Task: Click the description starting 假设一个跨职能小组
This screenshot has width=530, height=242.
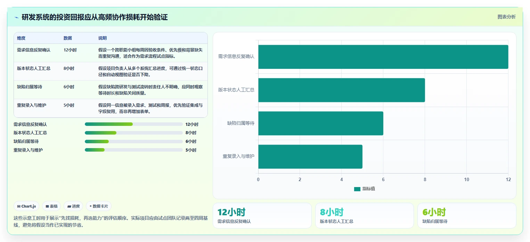Action: pos(150,53)
